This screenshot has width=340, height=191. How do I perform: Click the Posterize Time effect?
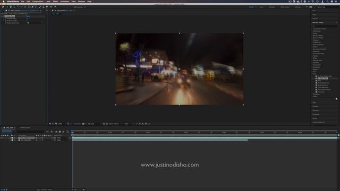click(322, 85)
